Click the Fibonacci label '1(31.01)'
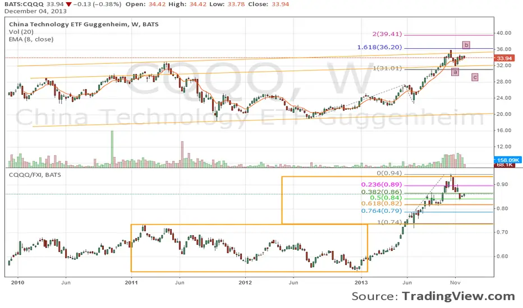Viewport: 523px width, 308px height. (387, 68)
